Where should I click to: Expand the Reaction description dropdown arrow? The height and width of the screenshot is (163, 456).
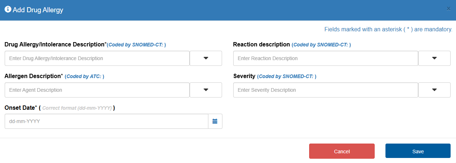point(434,58)
